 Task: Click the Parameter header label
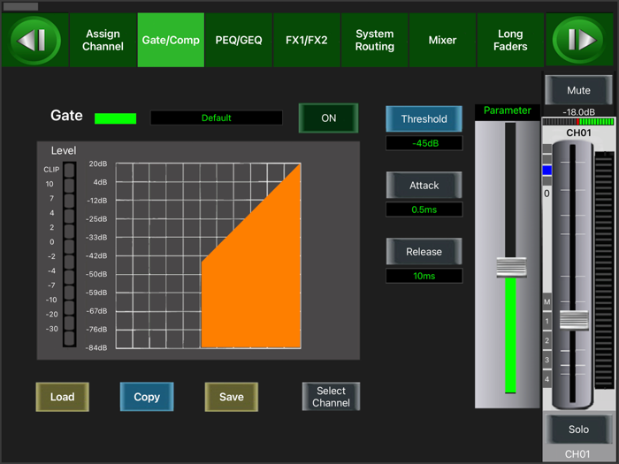(508, 110)
